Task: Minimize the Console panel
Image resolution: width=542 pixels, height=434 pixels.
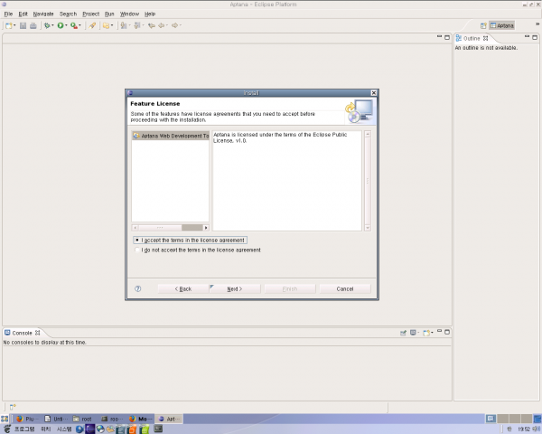Action: [439, 332]
